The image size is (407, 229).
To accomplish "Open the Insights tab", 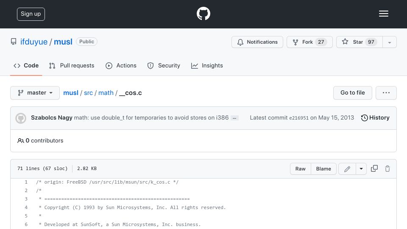I will [207, 66].
